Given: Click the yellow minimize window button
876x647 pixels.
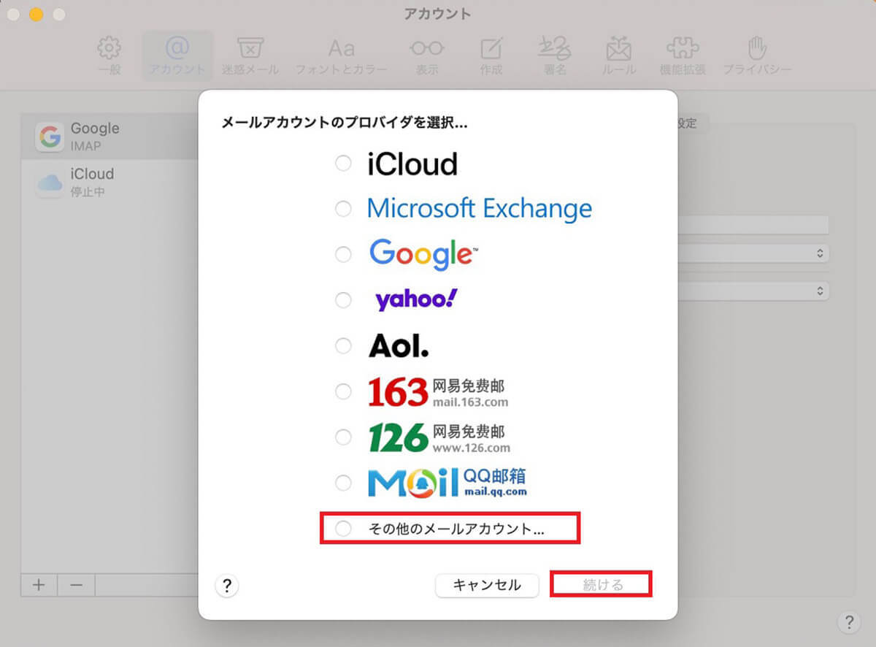Looking at the screenshot, I should [36, 14].
